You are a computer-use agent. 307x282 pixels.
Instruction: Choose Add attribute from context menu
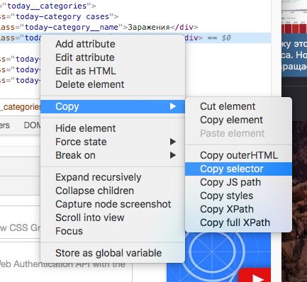click(x=113, y=44)
